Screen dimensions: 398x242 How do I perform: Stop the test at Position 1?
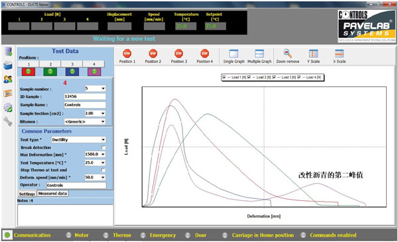point(127,56)
